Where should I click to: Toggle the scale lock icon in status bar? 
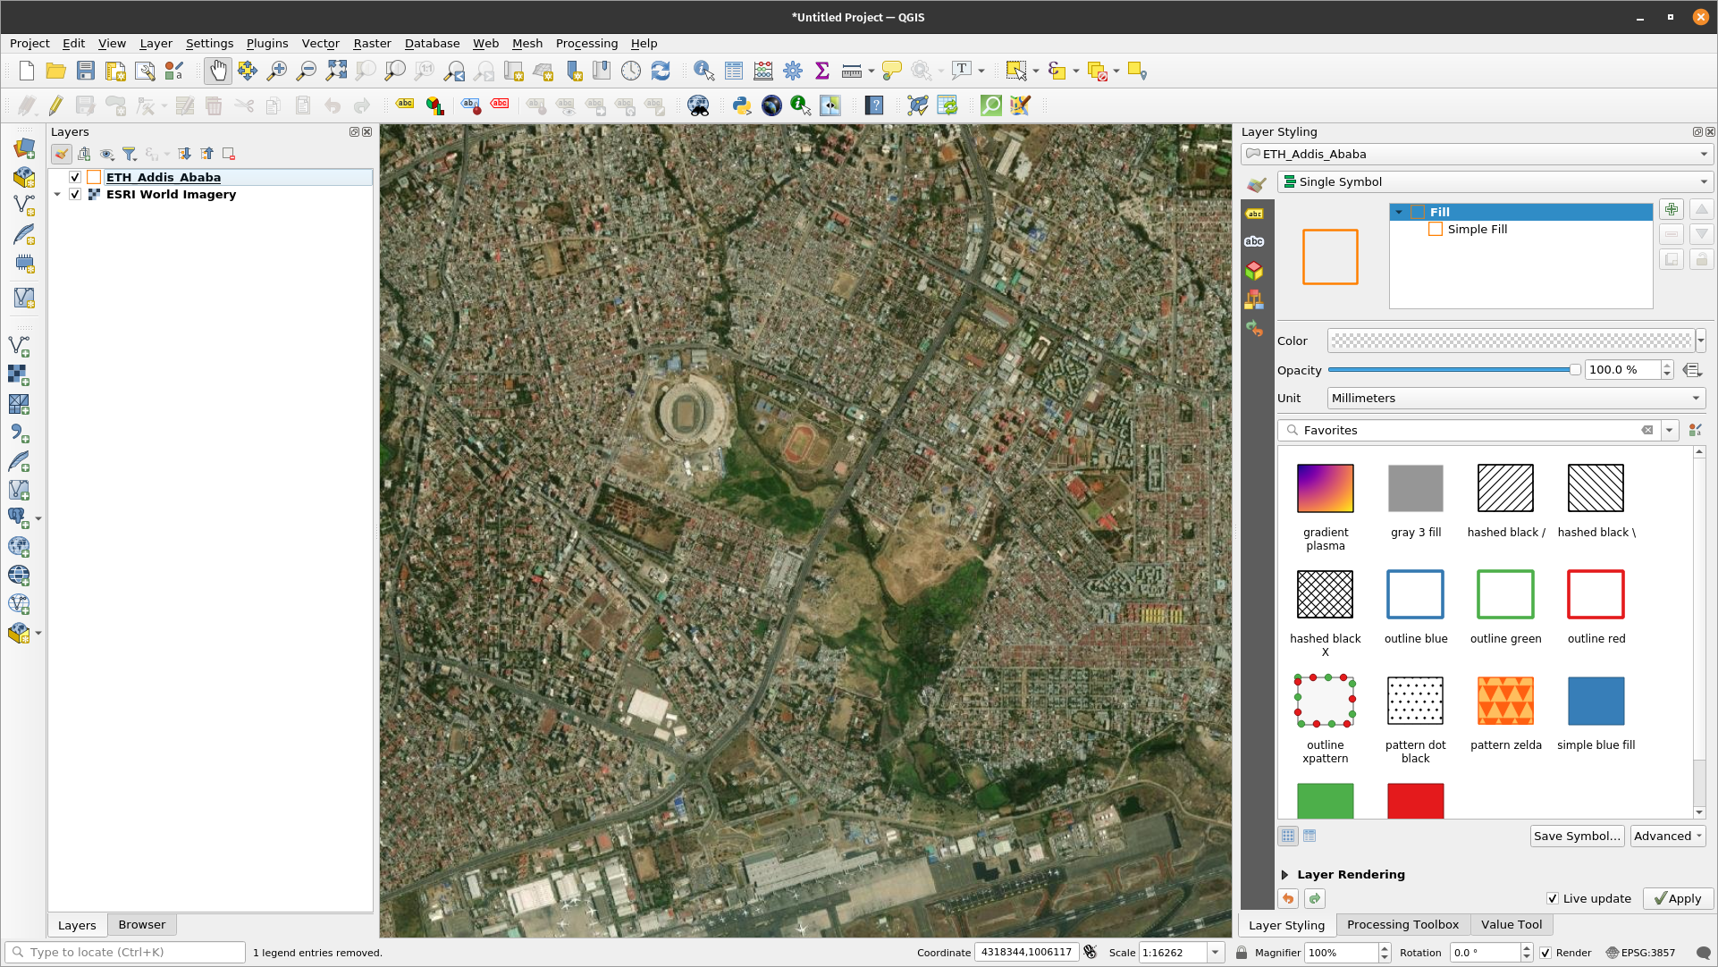click(x=1242, y=953)
